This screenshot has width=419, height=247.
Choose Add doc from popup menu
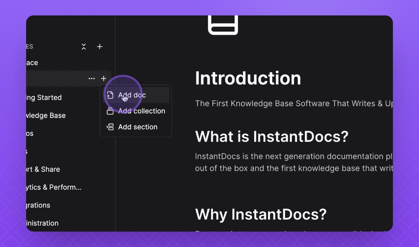point(136,95)
